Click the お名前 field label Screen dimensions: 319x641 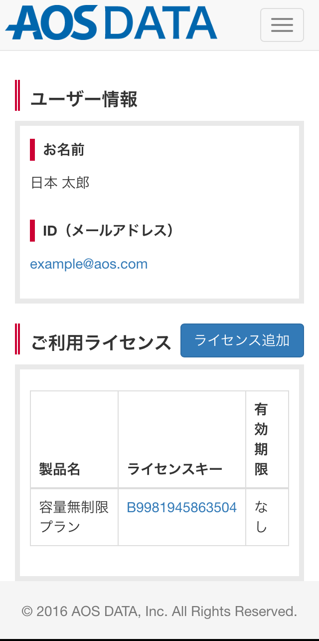[x=64, y=149]
